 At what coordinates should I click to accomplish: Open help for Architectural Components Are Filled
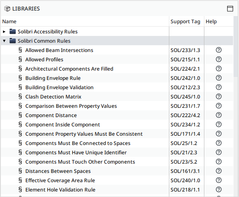point(219,68)
